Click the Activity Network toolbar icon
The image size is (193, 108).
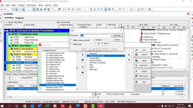[20, 9]
